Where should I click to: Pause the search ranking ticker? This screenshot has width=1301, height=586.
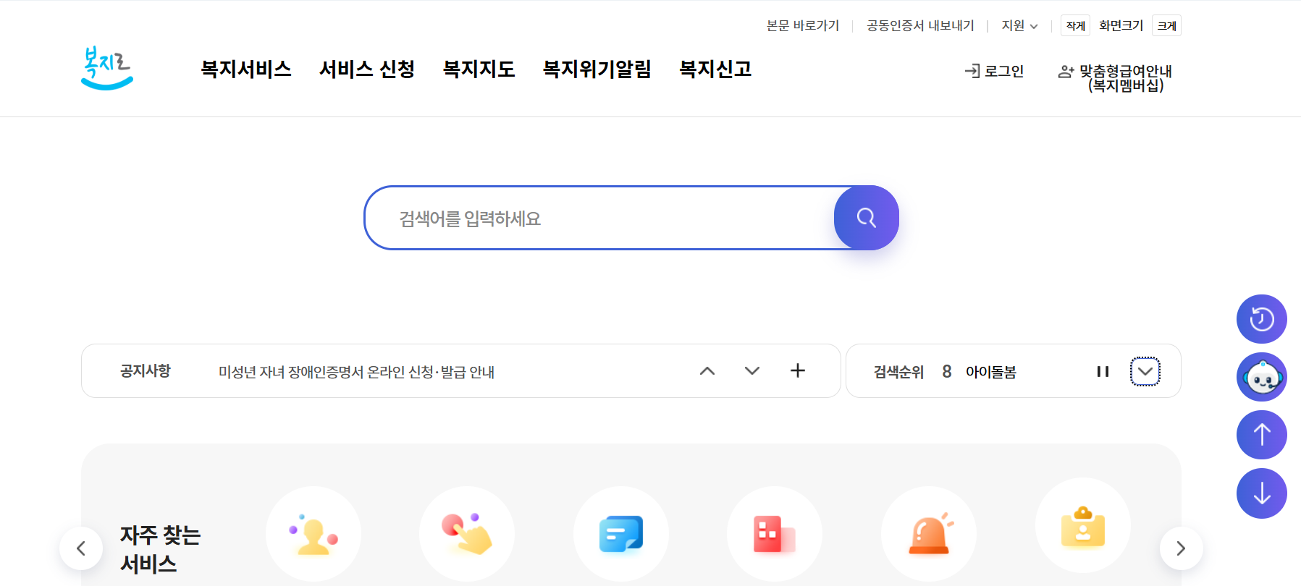click(1103, 371)
